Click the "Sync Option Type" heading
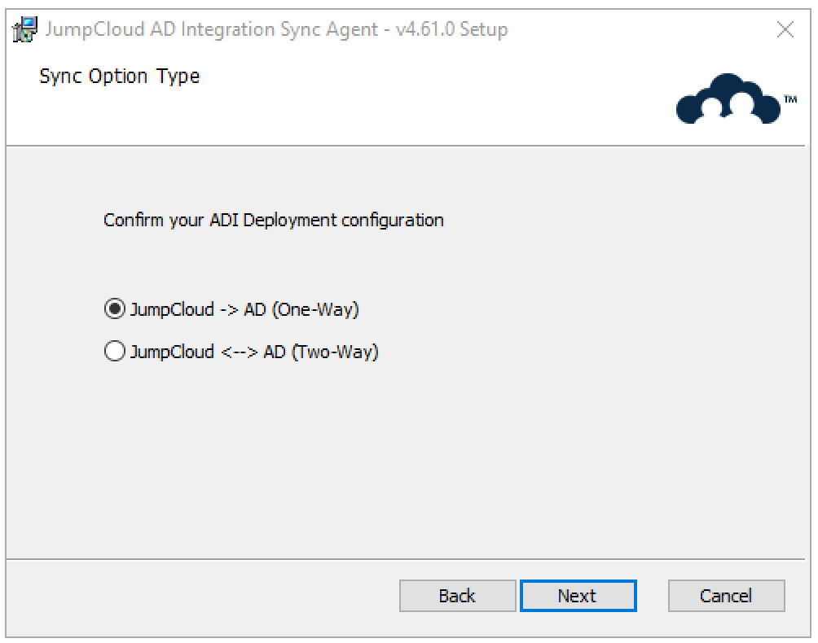The width and height of the screenshot is (818, 643). tap(119, 77)
